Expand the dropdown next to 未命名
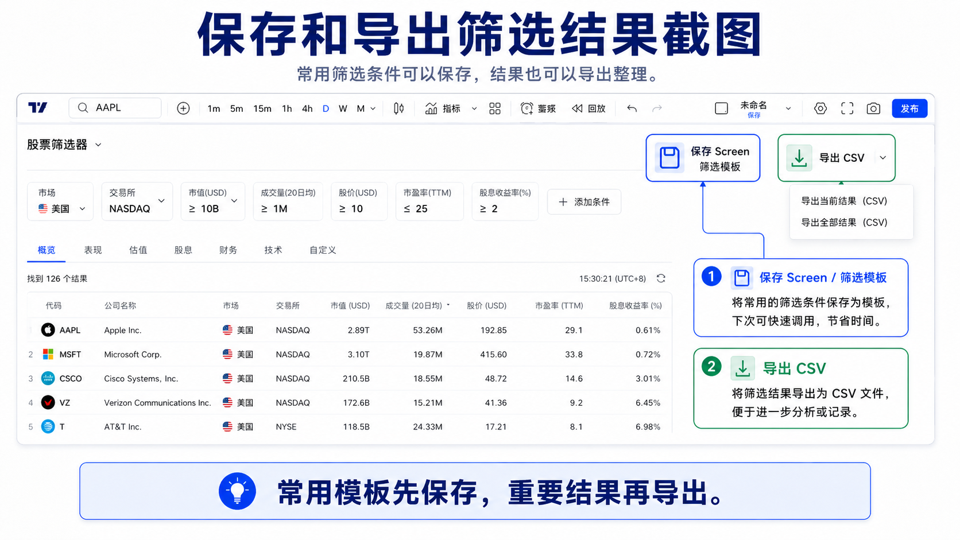Screen dimensions: 960x540 click(x=788, y=108)
